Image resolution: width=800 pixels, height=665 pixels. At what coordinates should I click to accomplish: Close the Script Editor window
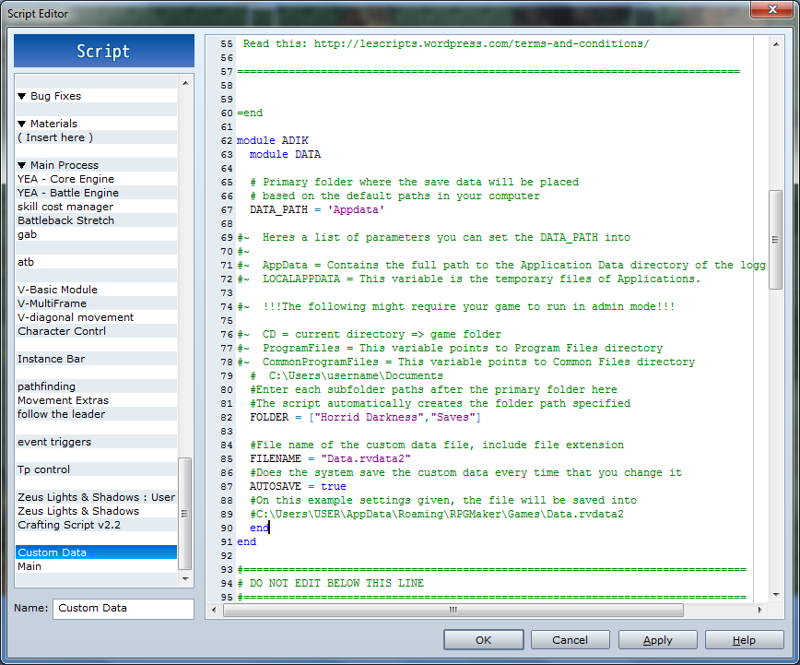coord(772,8)
